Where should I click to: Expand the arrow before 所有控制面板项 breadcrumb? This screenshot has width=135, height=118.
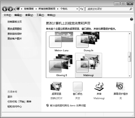tap(36, 9)
